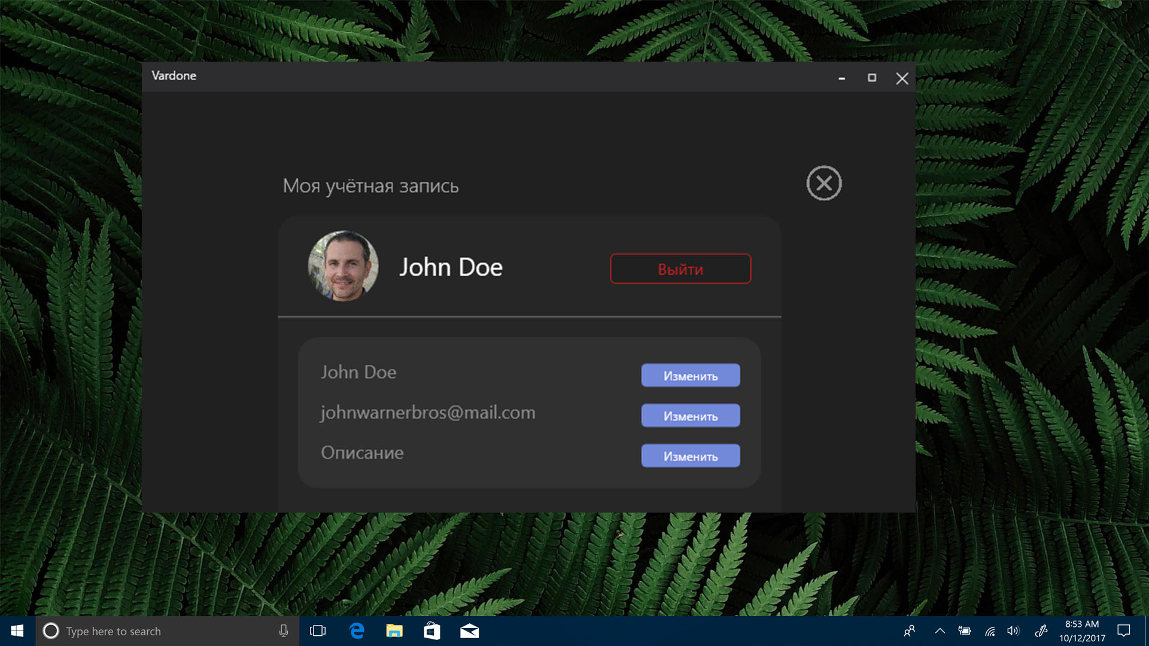Click the red Выйти logout button
The height and width of the screenshot is (646, 1149).
coord(680,269)
